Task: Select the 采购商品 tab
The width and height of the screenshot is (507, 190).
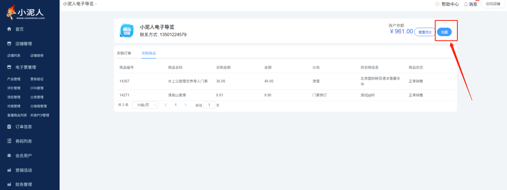Action: [x=149, y=53]
